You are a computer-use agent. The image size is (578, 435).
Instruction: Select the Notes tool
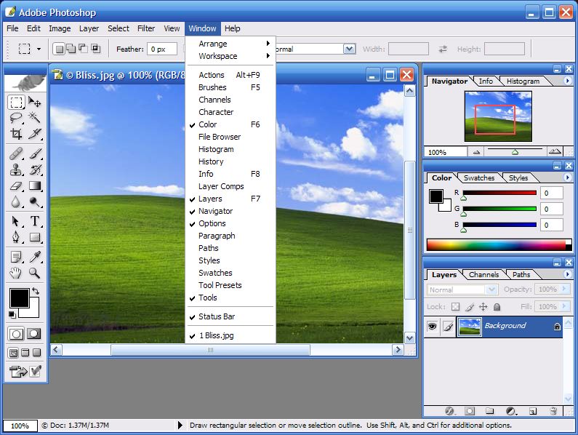coord(16,257)
